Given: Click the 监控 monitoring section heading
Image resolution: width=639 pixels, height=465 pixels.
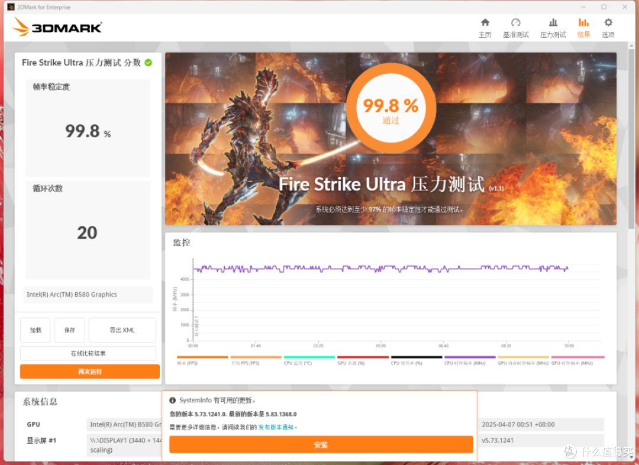Looking at the screenshot, I should tap(182, 243).
